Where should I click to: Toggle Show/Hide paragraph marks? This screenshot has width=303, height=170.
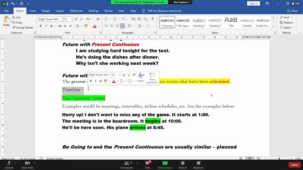point(153,19)
